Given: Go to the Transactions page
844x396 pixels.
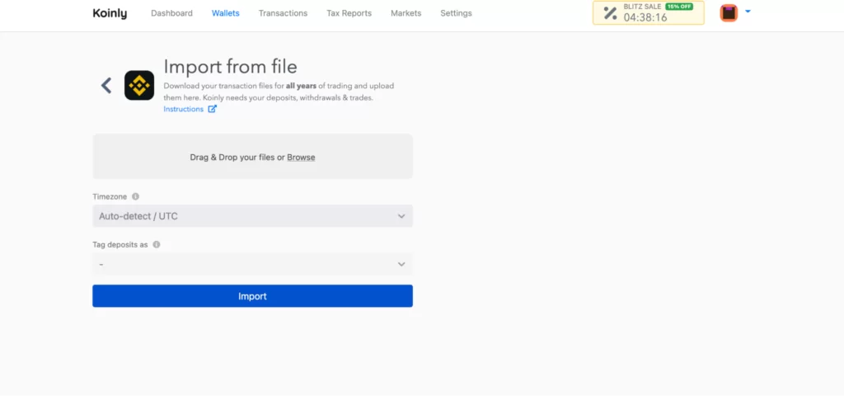Looking at the screenshot, I should tap(284, 13).
